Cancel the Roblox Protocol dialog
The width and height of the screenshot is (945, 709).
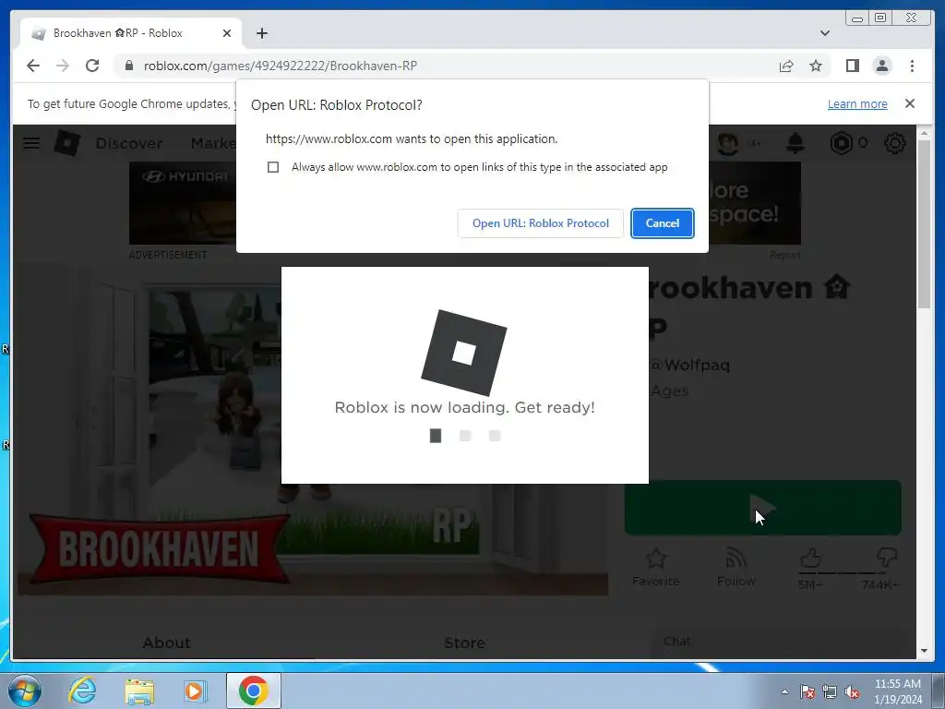pyautogui.click(x=663, y=223)
